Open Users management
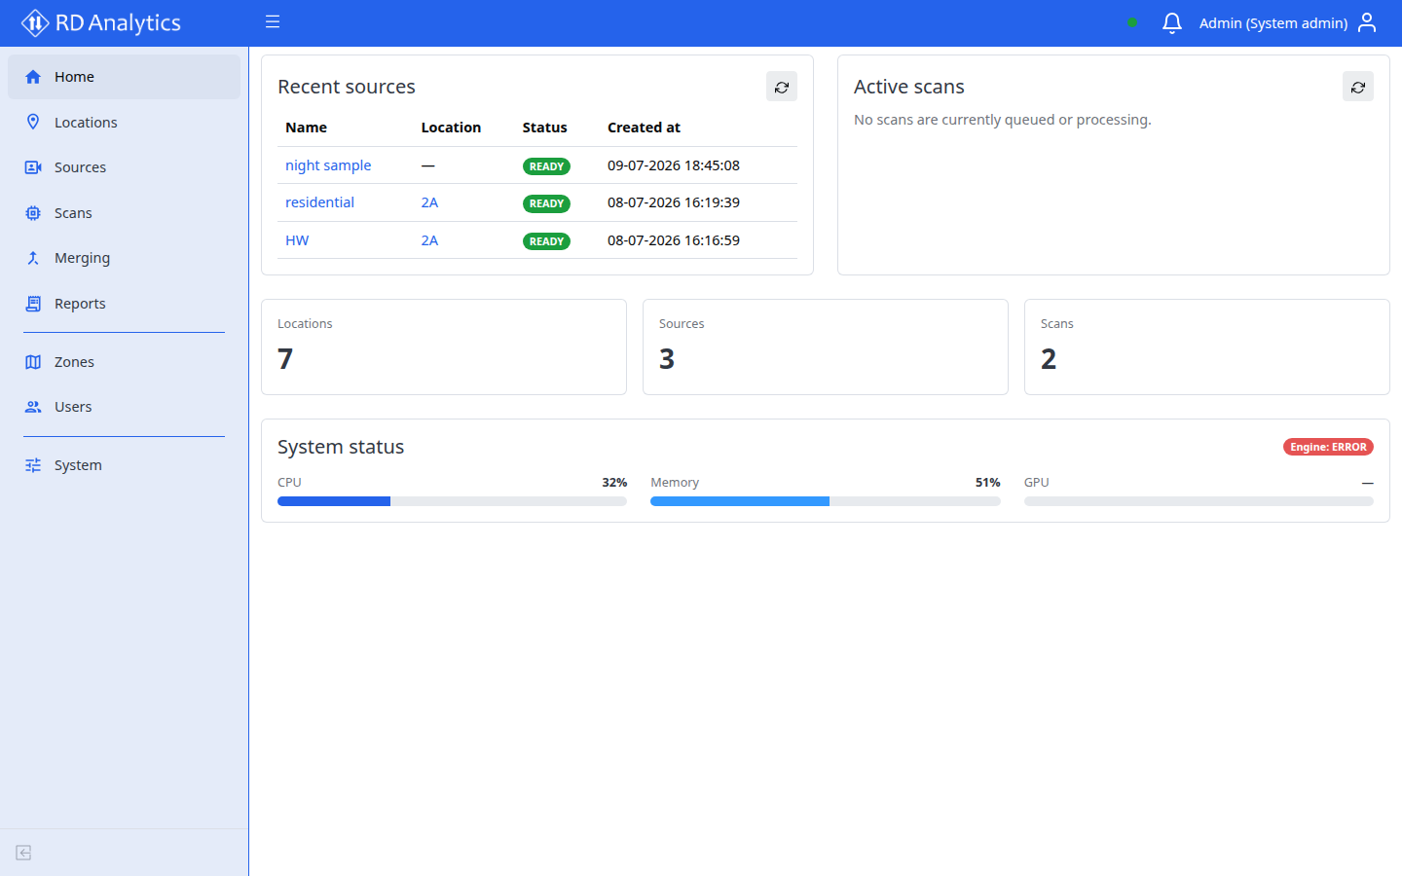 pos(124,407)
